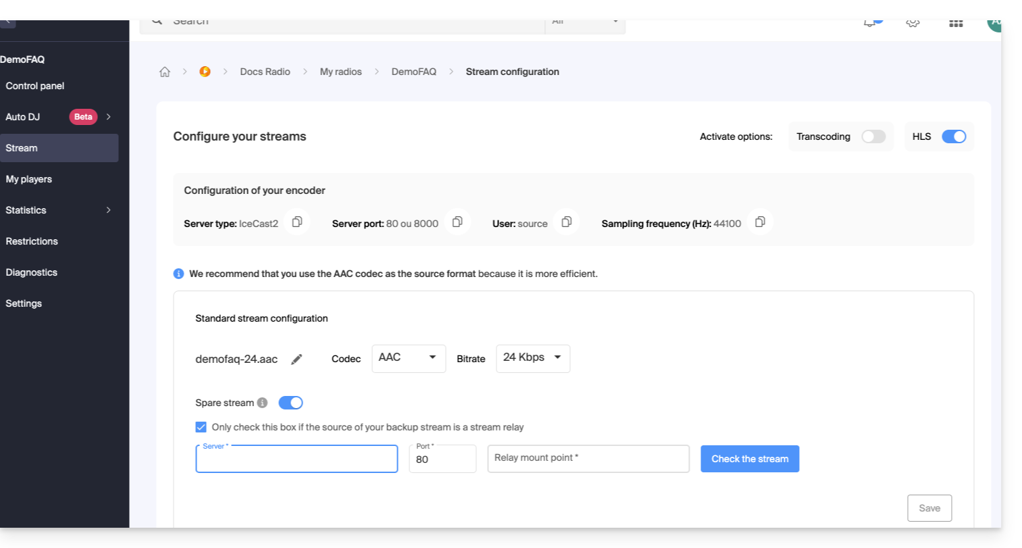
Task: Click the Relay mount point field
Action: (x=588, y=459)
